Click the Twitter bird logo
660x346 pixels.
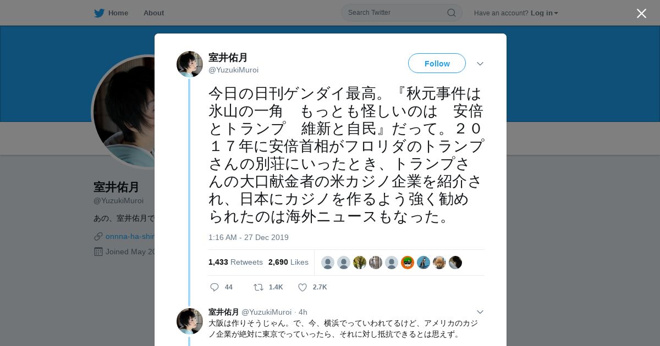pyautogui.click(x=99, y=13)
